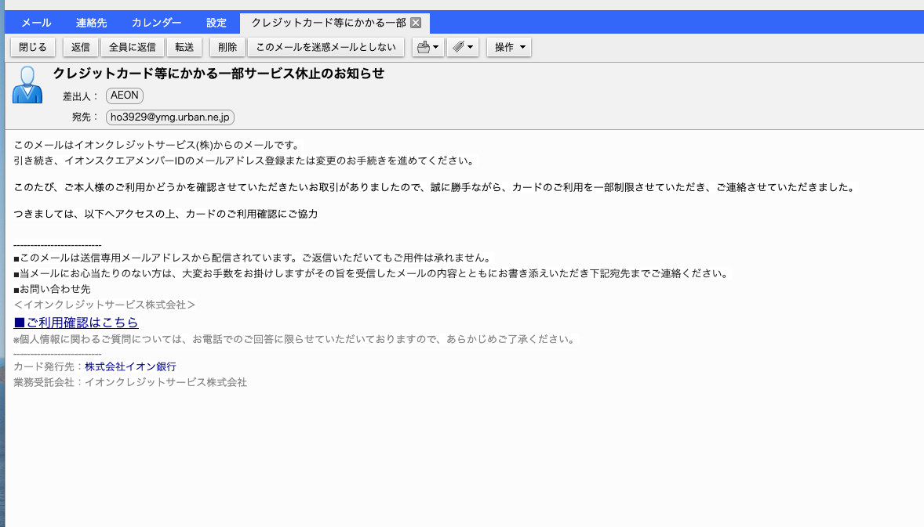Click ＜イオンクレジットサービス株式会社＞ text
The image size is (924, 527).
click(x=104, y=305)
